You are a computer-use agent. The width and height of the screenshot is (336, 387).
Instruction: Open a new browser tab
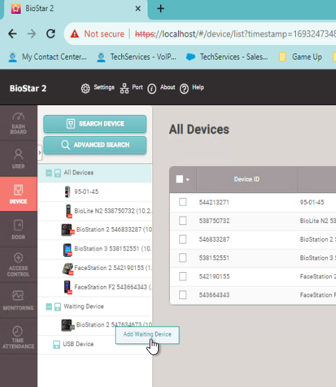coord(161,8)
